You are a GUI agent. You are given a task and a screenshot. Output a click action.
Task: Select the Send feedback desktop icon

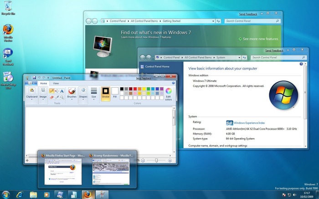click(8, 57)
